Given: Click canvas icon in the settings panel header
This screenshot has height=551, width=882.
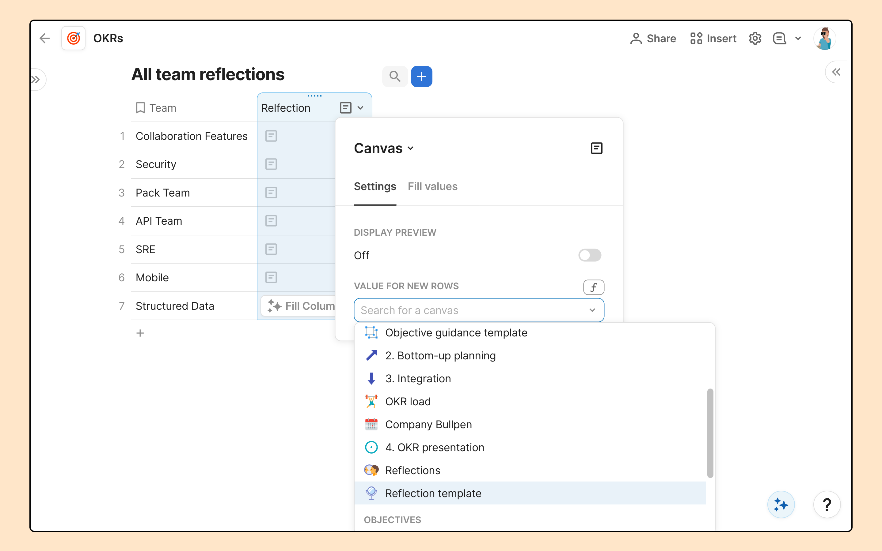Looking at the screenshot, I should pos(596,148).
